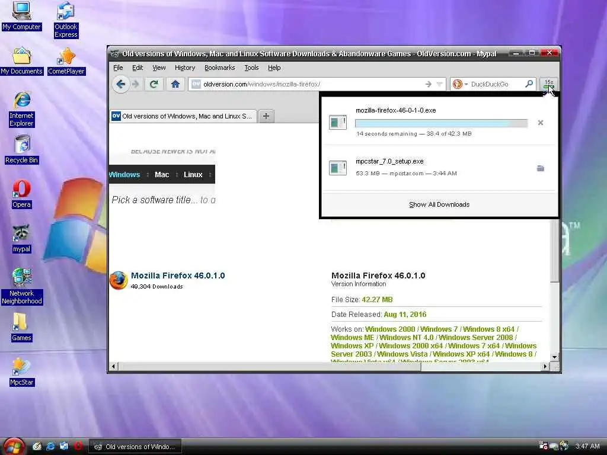This screenshot has height=455, width=607.
Task: Open the Bookmarks menu
Action: point(219,68)
